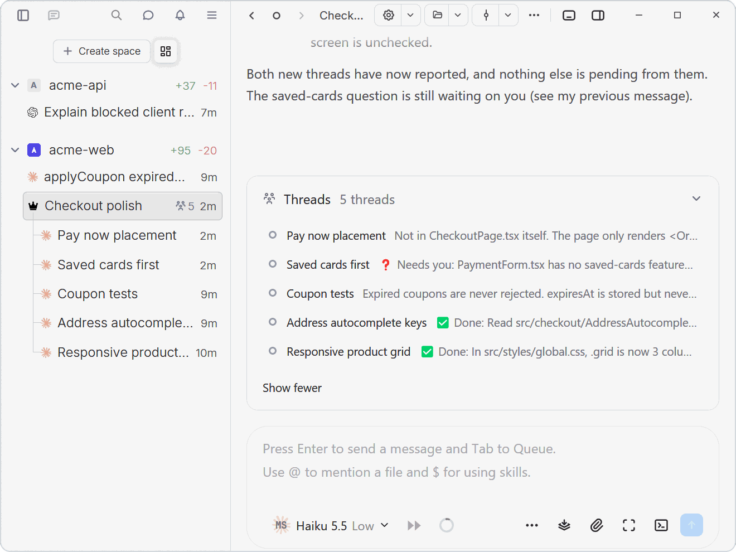Open the chat bubble icon
Screen dimensions: 736x552
pos(148,15)
